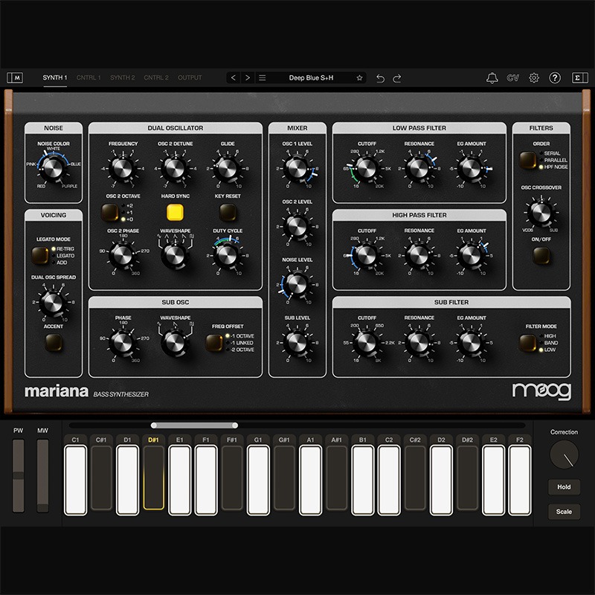Click the Dual OSC Spread knob

pos(52,303)
